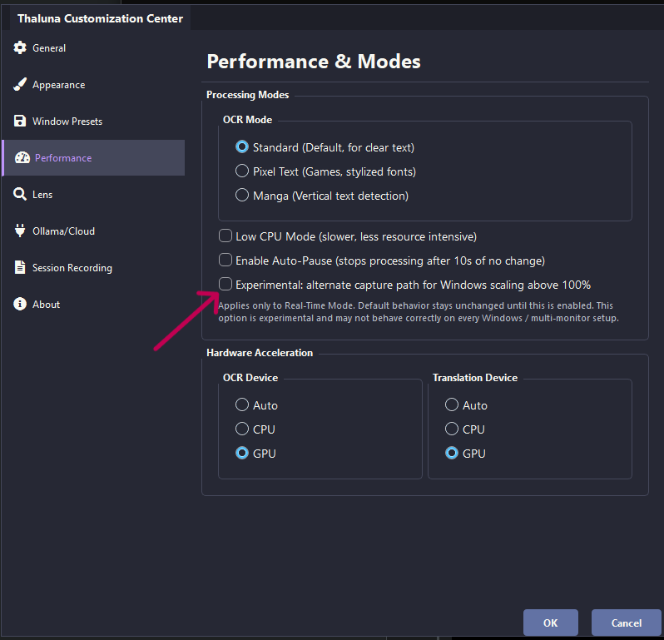Screen dimensions: 664x640
Task: Enable Auto-Pause checkbox
Action: [225, 260]
